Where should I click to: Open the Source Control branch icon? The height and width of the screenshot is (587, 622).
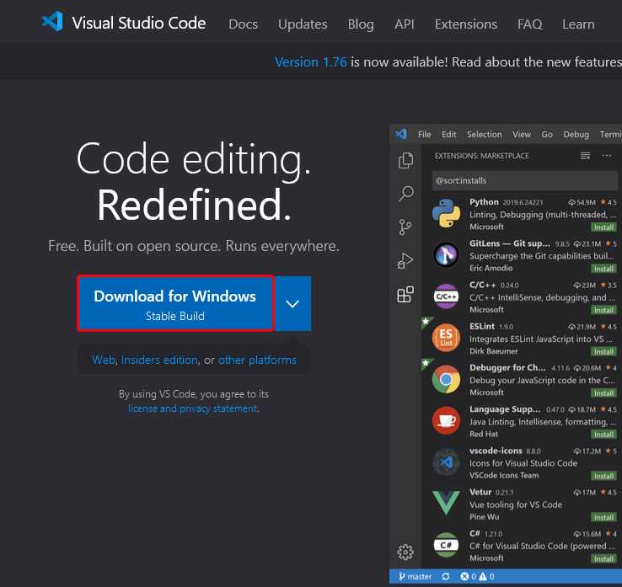tap(405, 227)
